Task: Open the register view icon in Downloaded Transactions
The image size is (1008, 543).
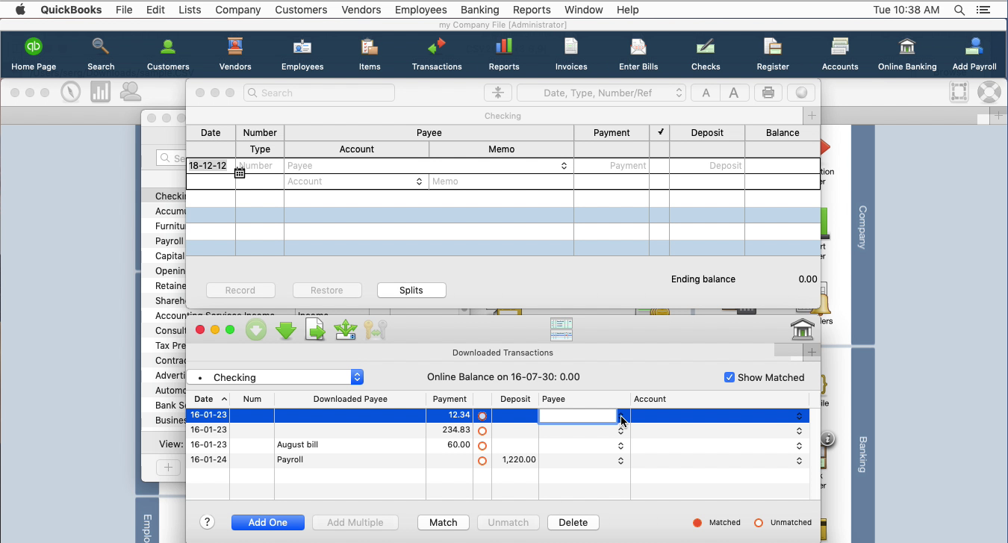Action: (561, 329)
